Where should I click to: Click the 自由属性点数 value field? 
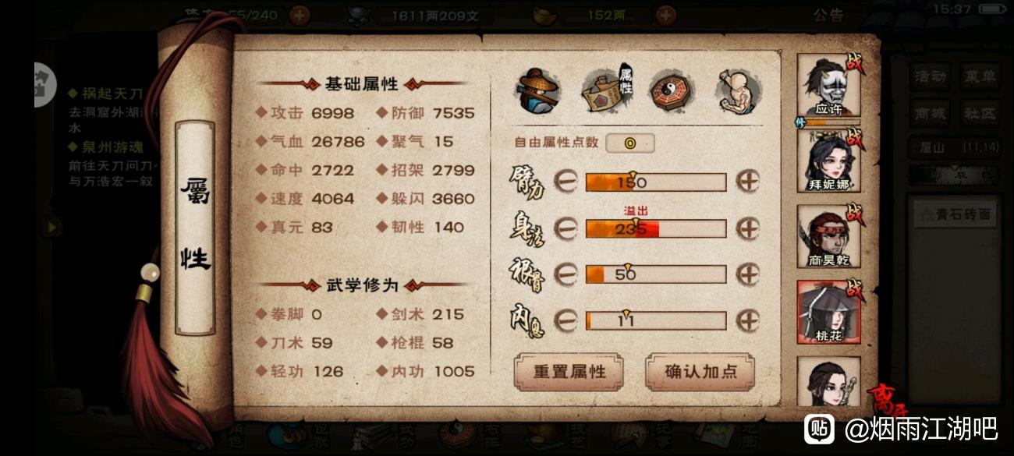630,143
